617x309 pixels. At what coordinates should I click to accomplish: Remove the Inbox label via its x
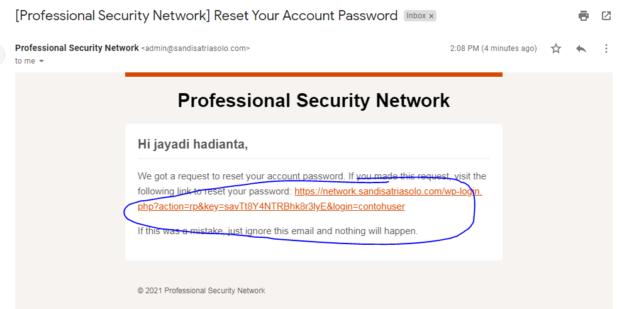431,16
